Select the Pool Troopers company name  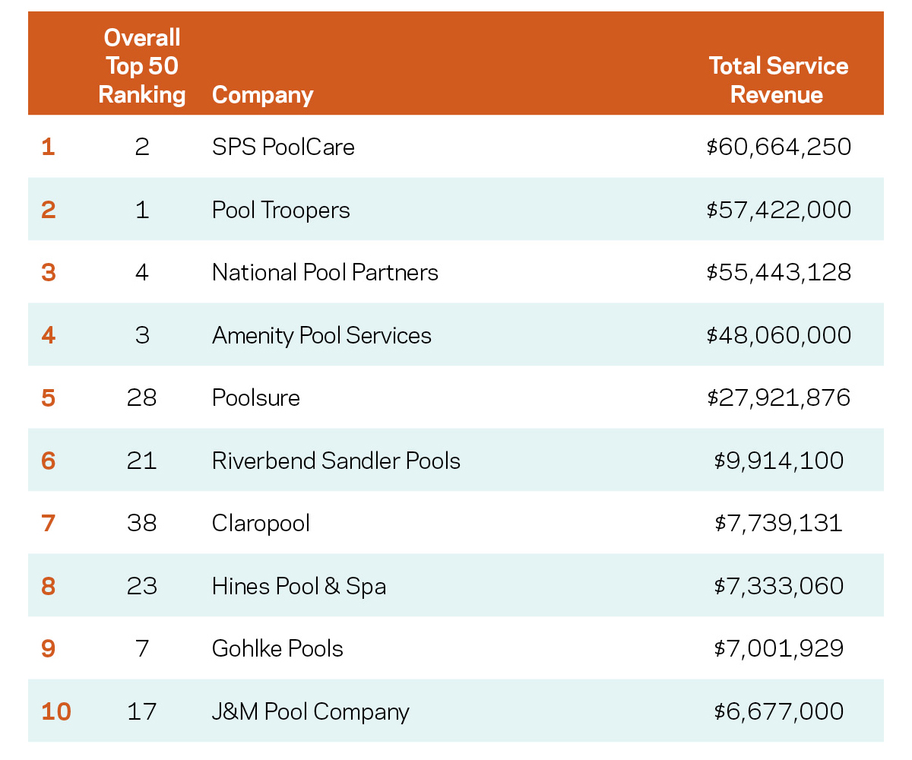280,210
